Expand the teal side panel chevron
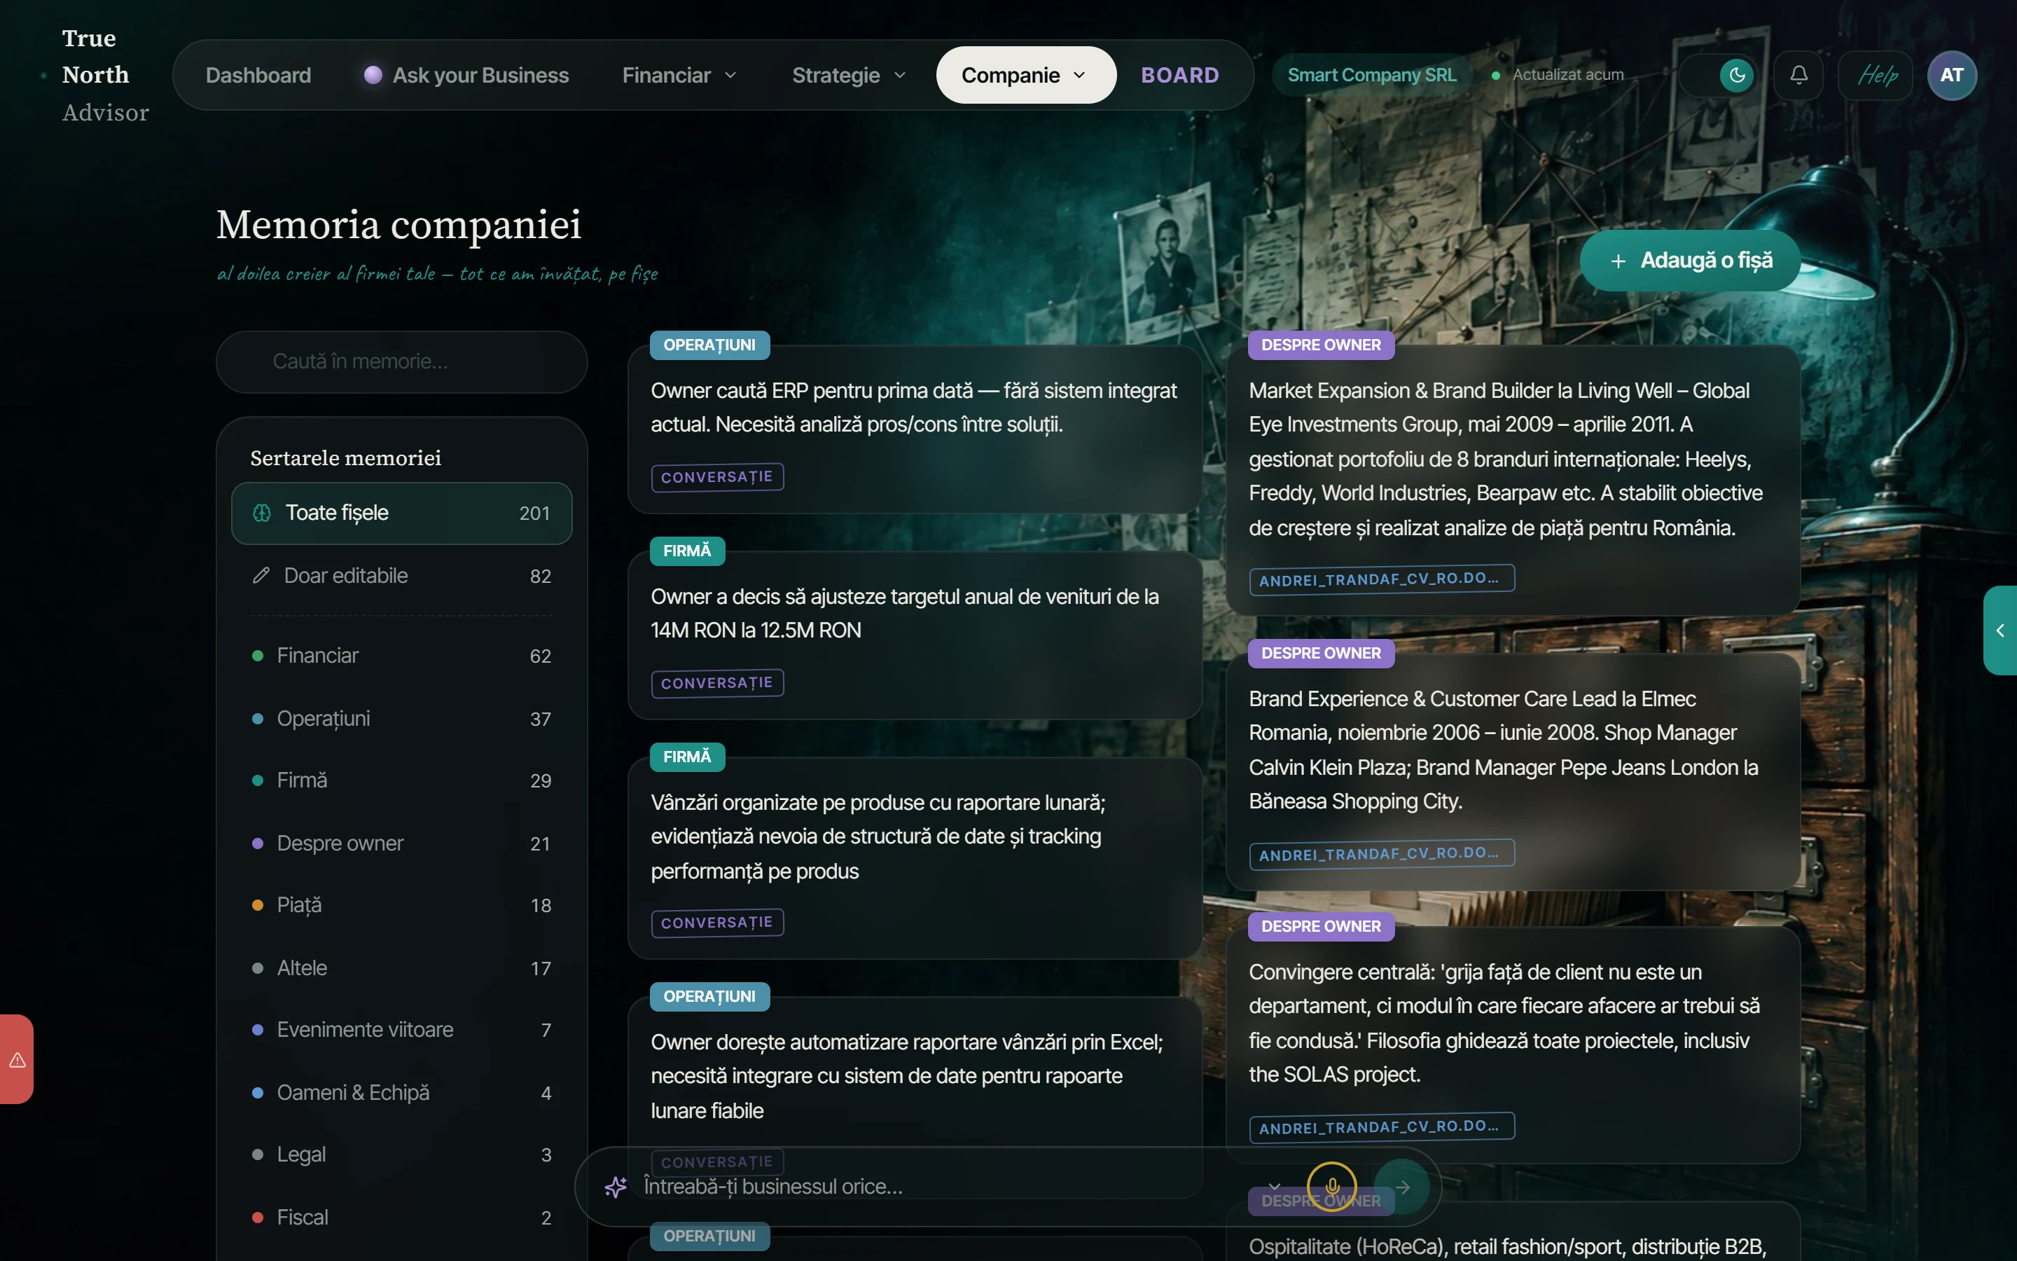2017x1261 pixels. click(2000, 630)
